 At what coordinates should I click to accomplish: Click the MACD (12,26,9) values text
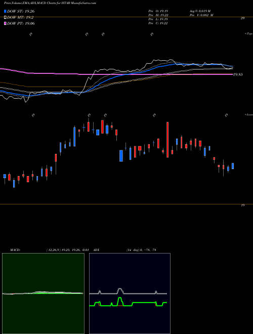tap(67, 250)
